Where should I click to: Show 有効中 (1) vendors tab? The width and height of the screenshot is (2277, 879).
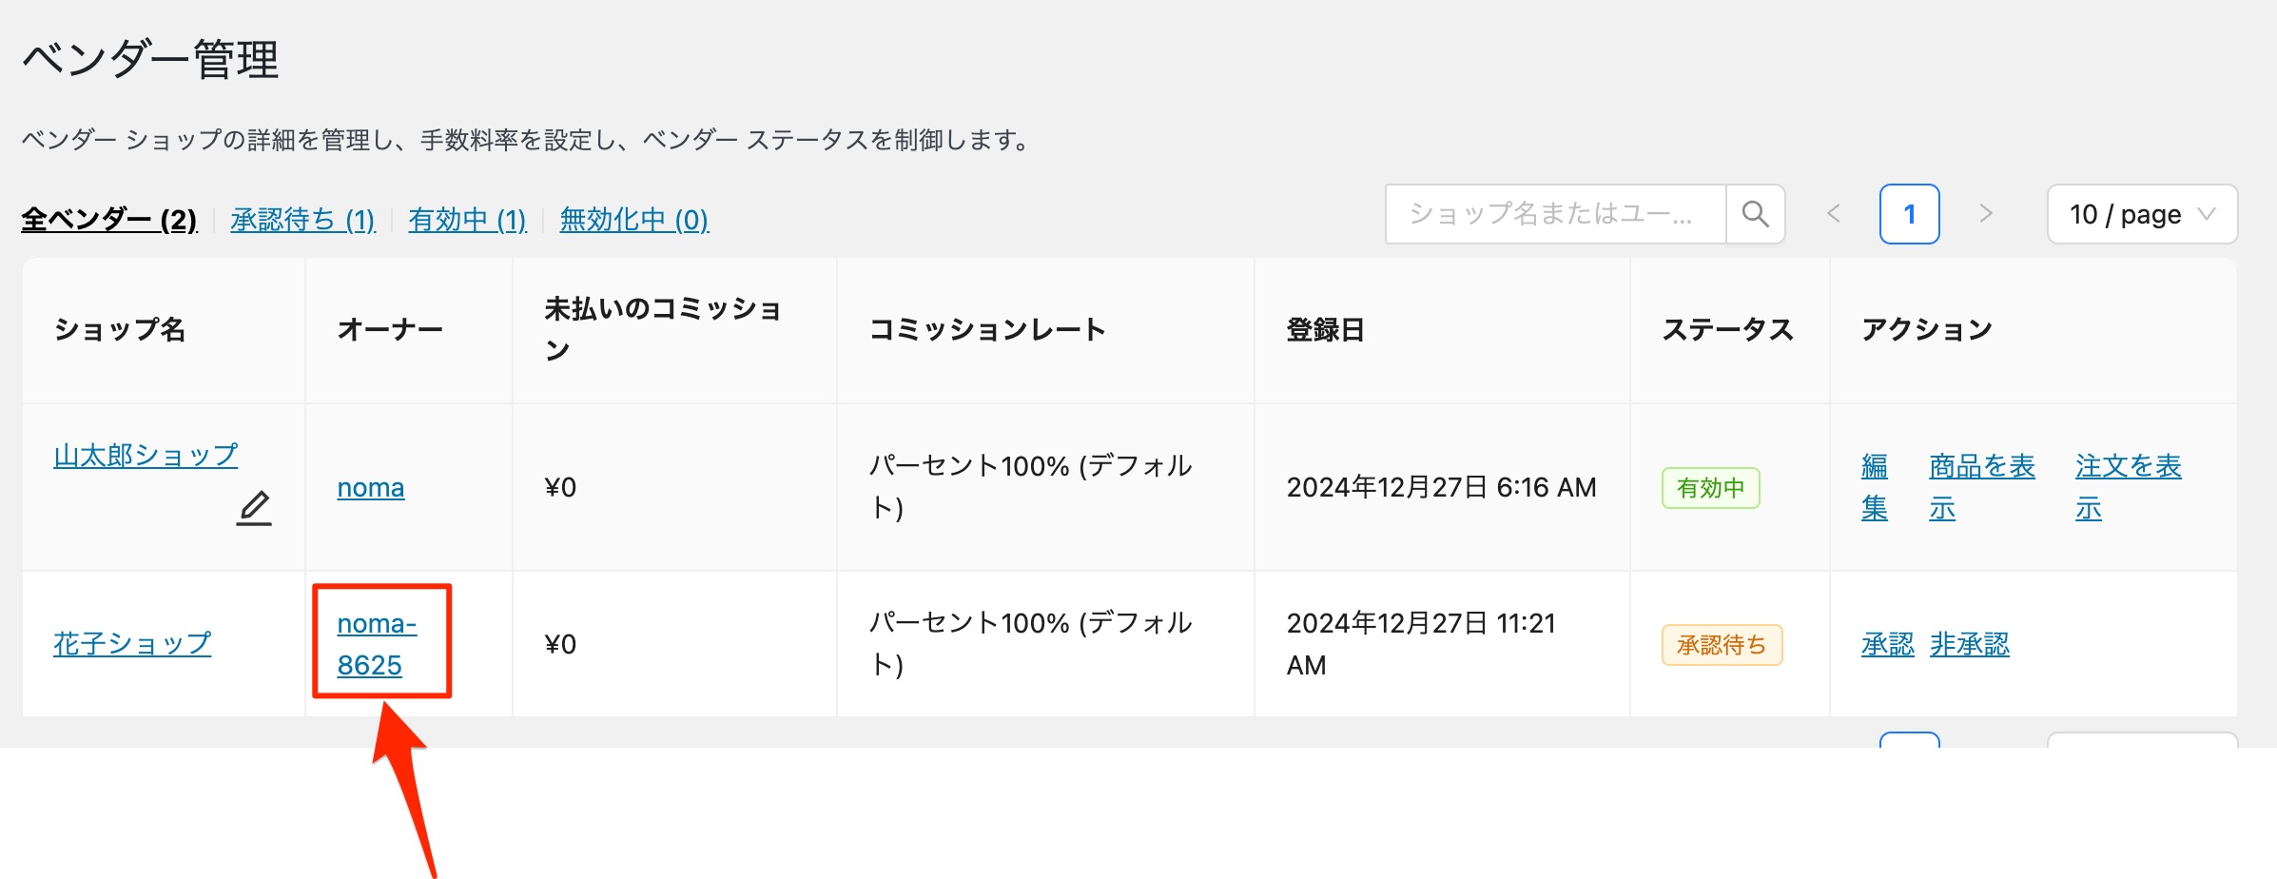467,220
